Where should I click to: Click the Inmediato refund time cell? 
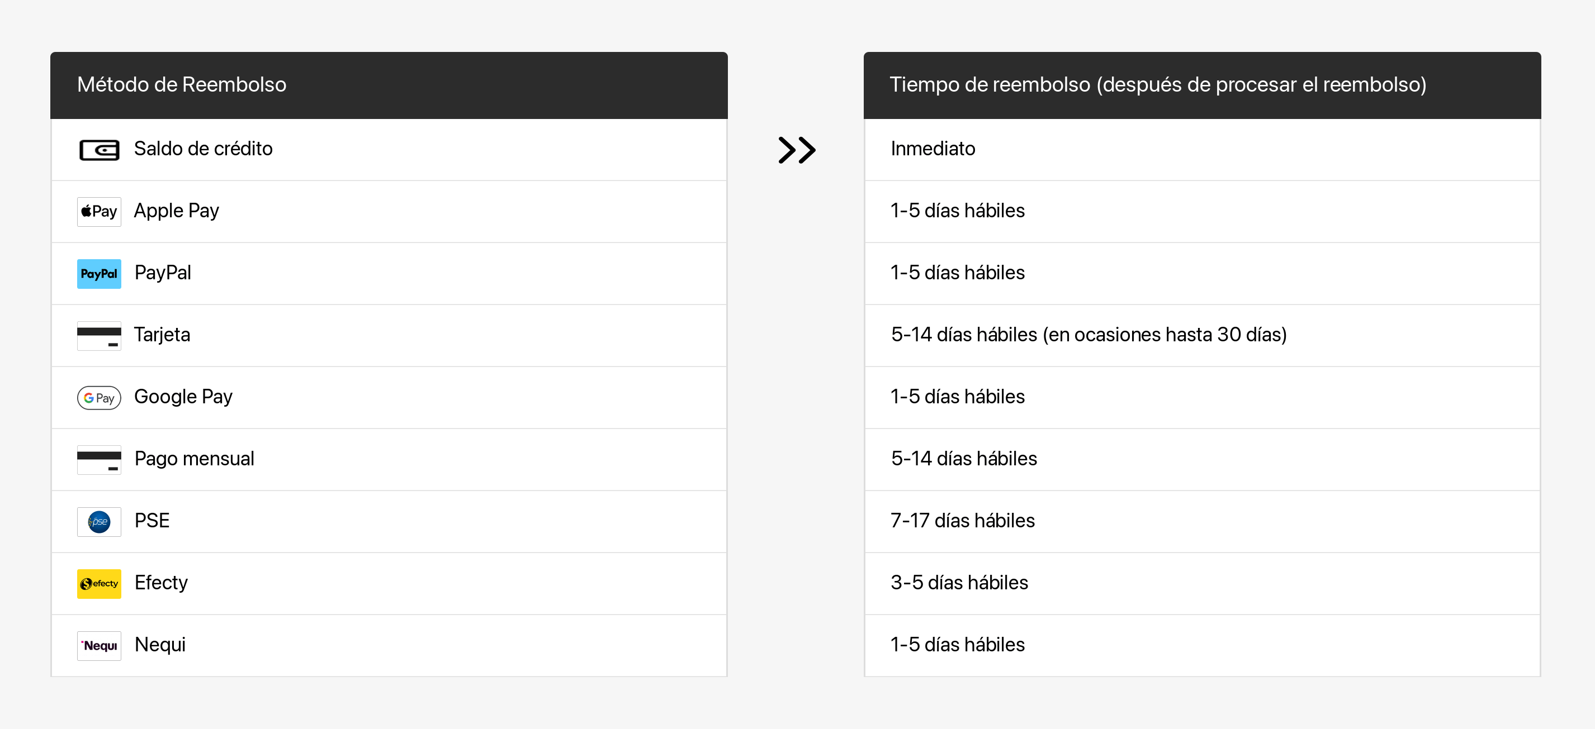pos(933,149)
